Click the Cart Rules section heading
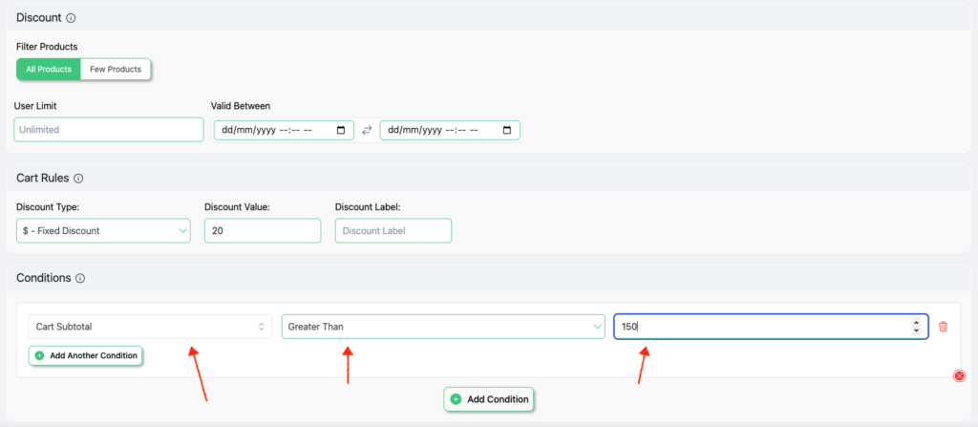 [42, 178]
